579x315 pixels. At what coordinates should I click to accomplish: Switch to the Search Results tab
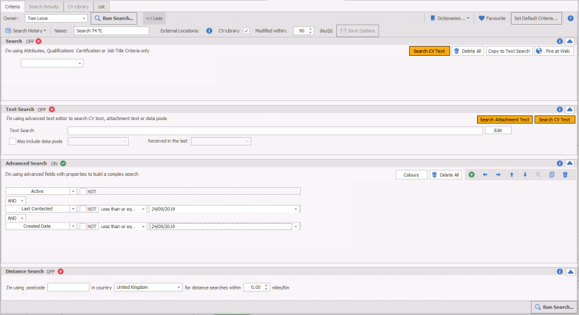pyautogui.click(x=43, y=6)
